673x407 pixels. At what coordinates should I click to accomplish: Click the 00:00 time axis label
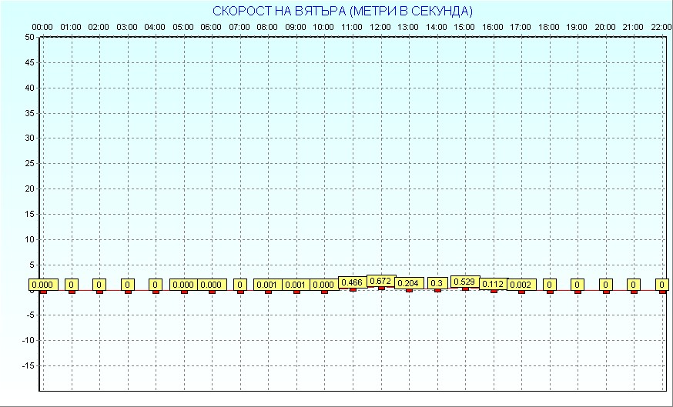[42, 27]
